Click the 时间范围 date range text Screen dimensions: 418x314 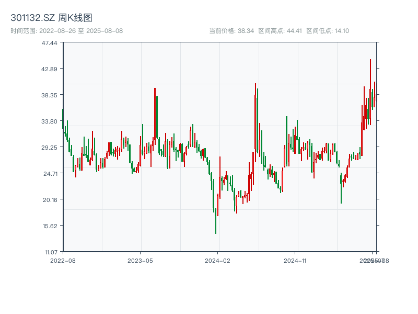click(67, 31)
